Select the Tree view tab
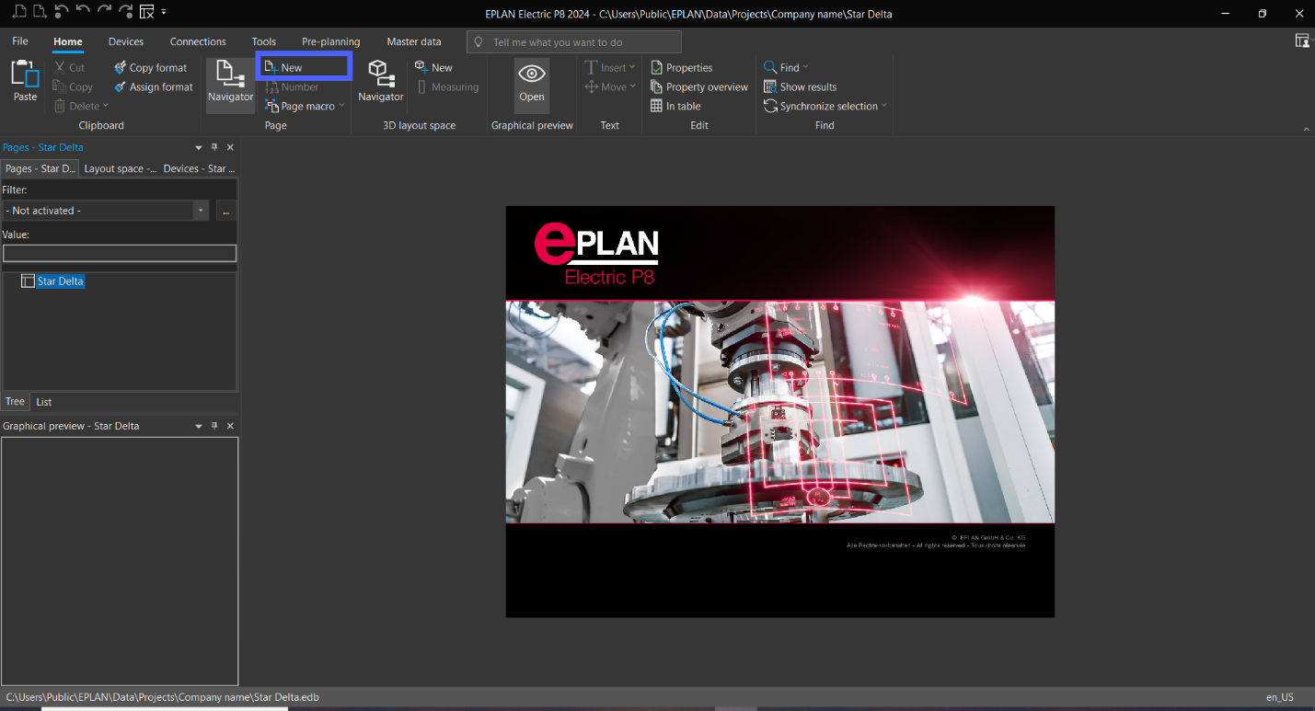Screen dimensions: 1315x711 [x=15, y=402]
